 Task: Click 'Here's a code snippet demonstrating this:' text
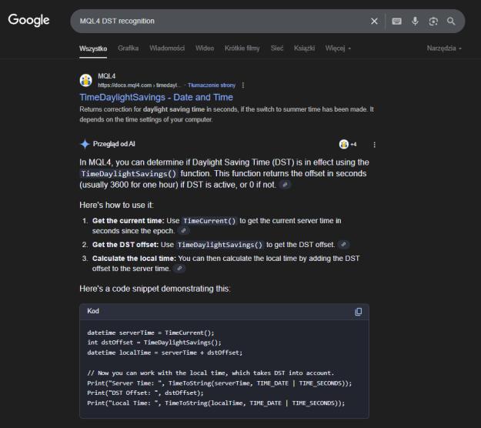point(155,289)
